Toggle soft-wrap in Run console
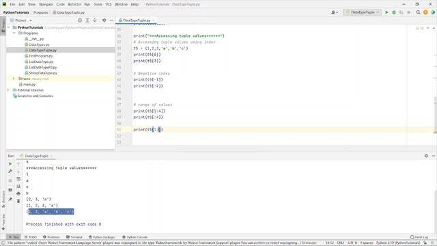The width and height of the screenshot is (437, 246). coord(18,179)
